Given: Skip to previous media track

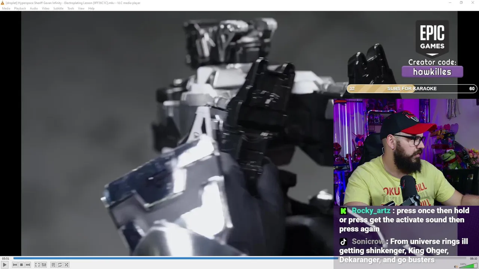Looking at the screenshot, I should pos(15,265).
